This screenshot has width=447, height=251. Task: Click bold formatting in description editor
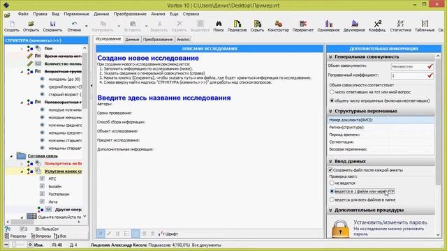(101, 234)
